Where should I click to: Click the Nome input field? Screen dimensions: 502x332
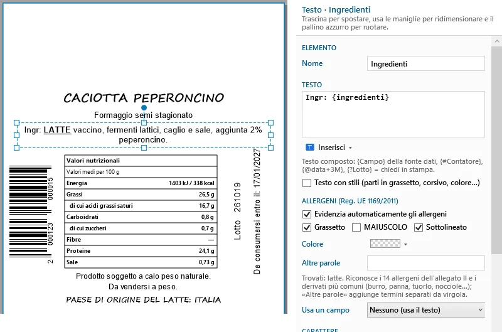coord(426,64)
